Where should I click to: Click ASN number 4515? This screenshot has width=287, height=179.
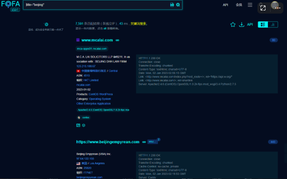tap(87, 75)
